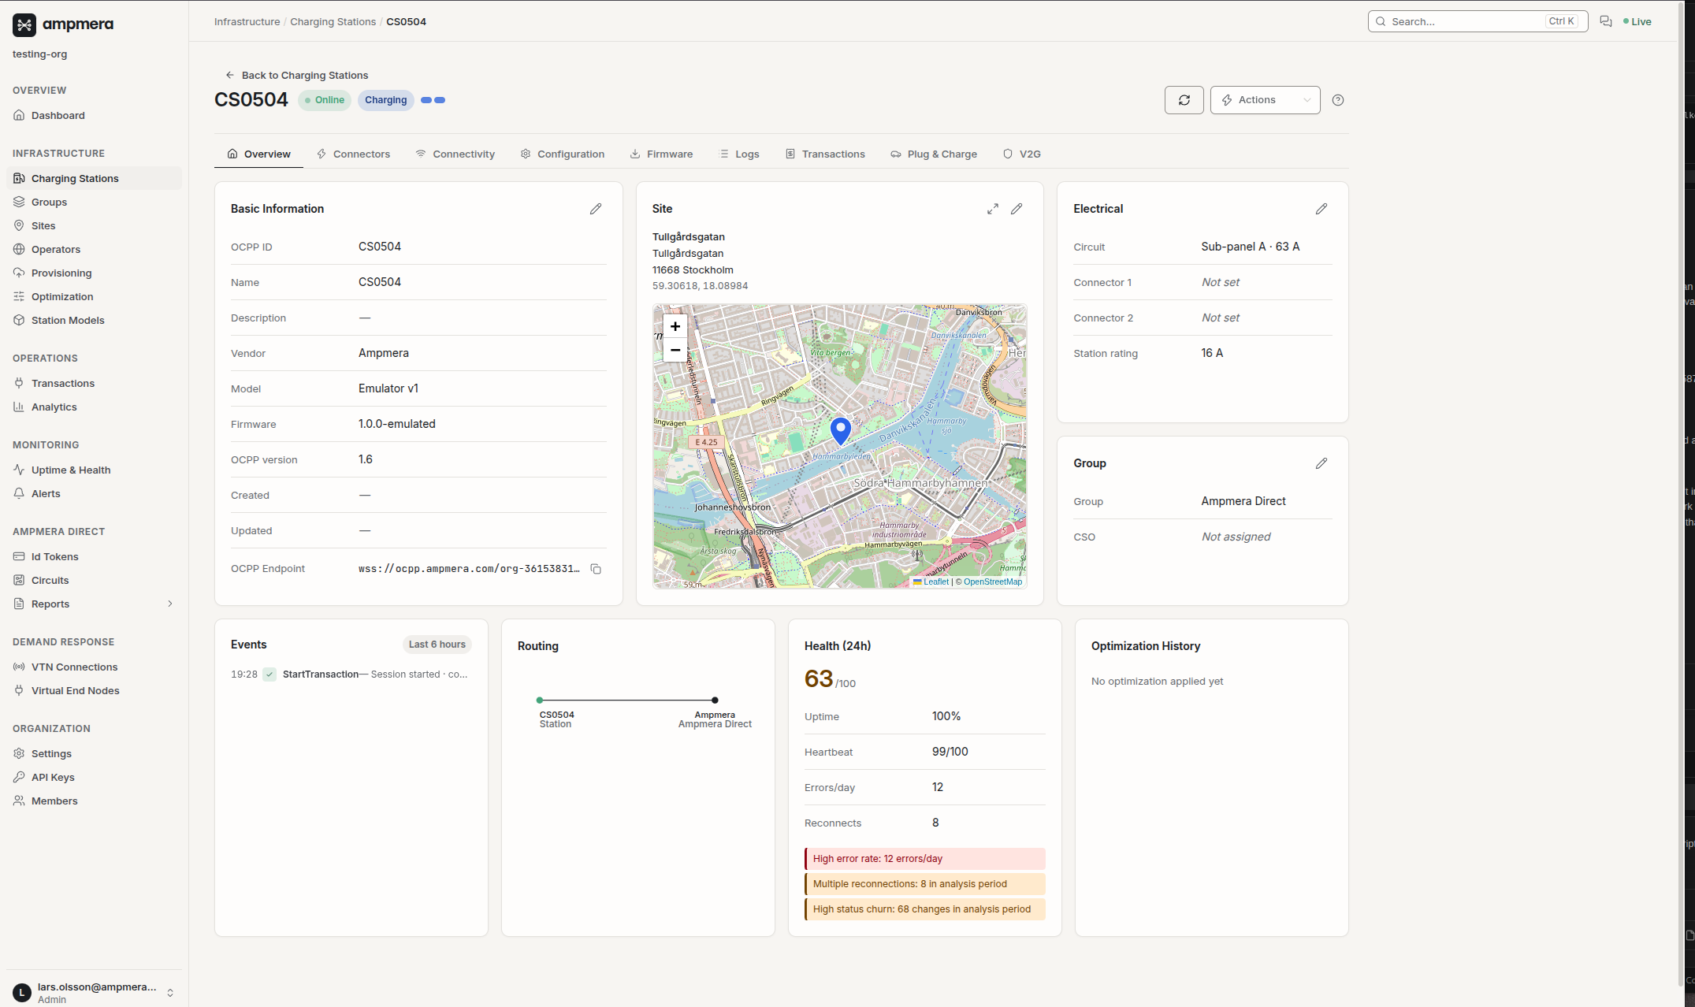Click the Search input field
This screenshot has width=1695, height=1007.
1478,21
